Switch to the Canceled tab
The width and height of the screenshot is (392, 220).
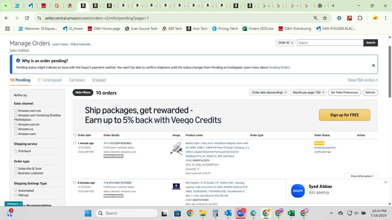(x=77, y=80)
